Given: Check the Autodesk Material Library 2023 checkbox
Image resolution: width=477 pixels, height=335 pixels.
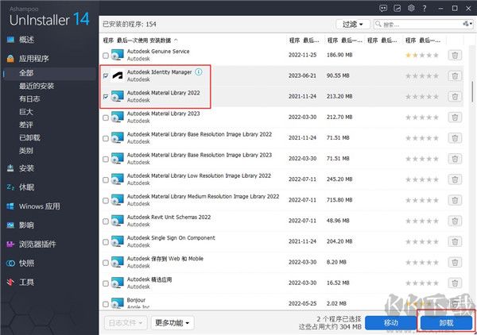Looking at the screenshot, I should coord(106,117).
